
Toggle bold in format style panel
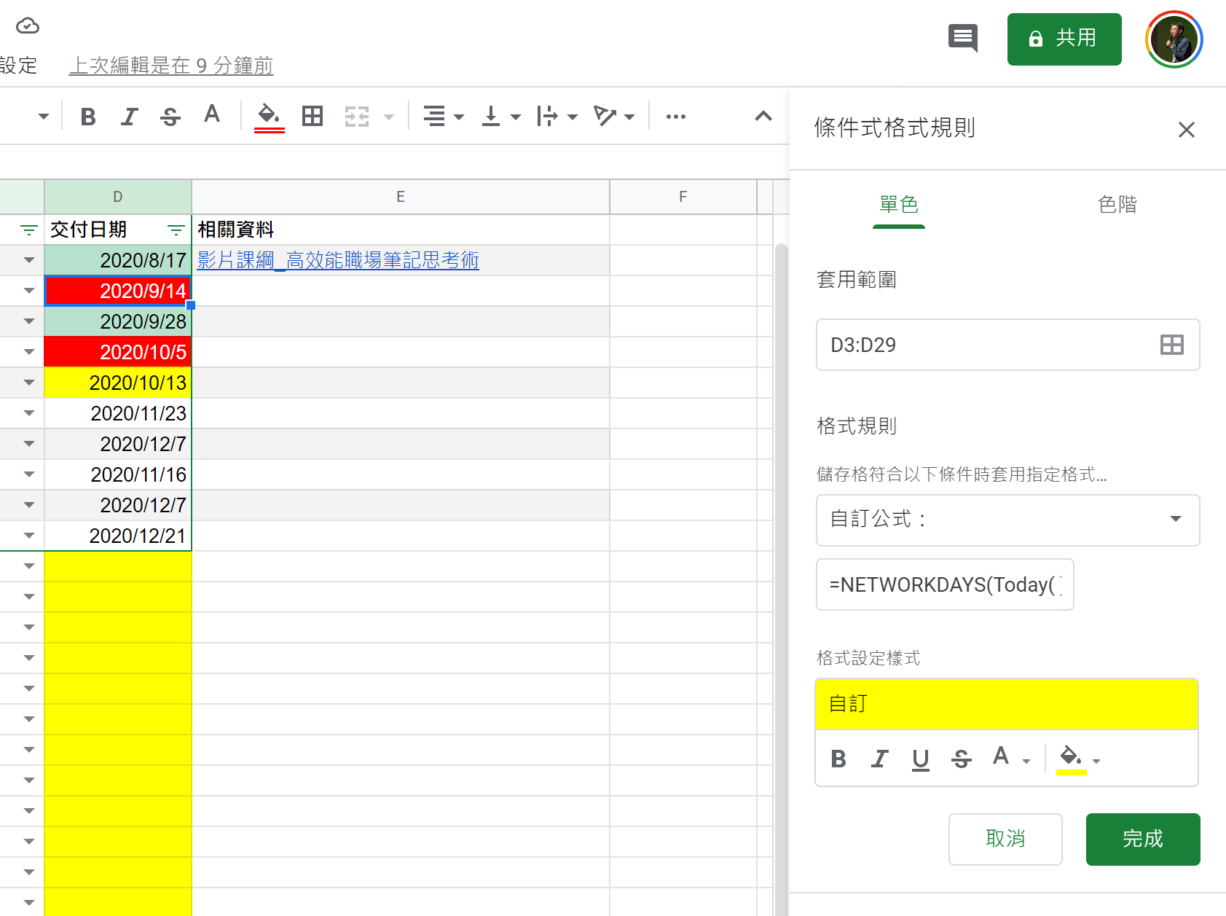(x=838, y=759)
